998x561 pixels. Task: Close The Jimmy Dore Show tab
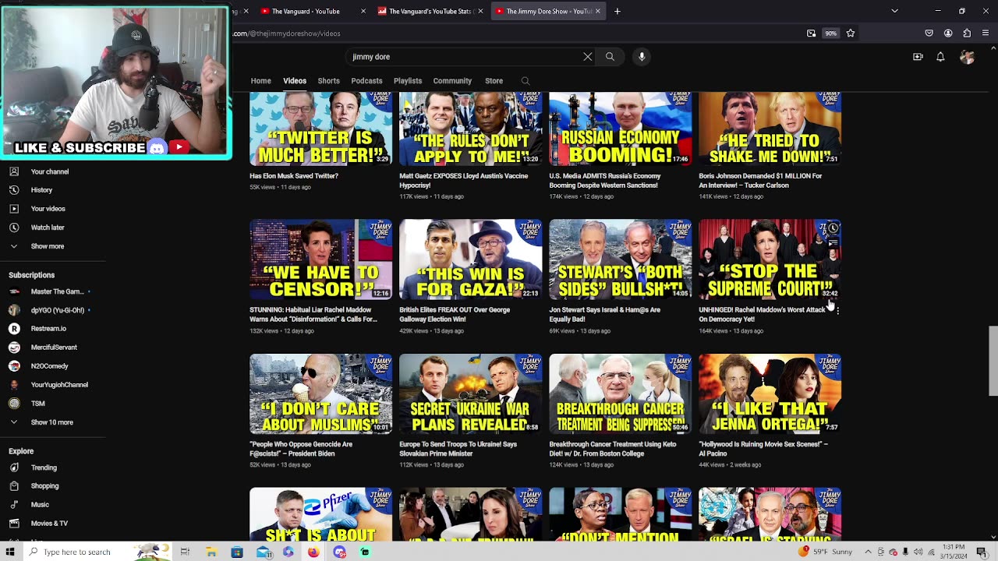pyautogui.click(x=598, y=11)
